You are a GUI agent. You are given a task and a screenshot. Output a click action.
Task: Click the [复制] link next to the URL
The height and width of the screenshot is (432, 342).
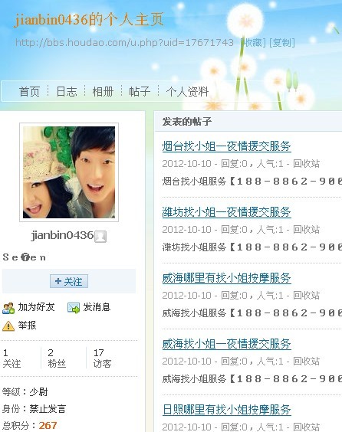(x=282, y=43)
